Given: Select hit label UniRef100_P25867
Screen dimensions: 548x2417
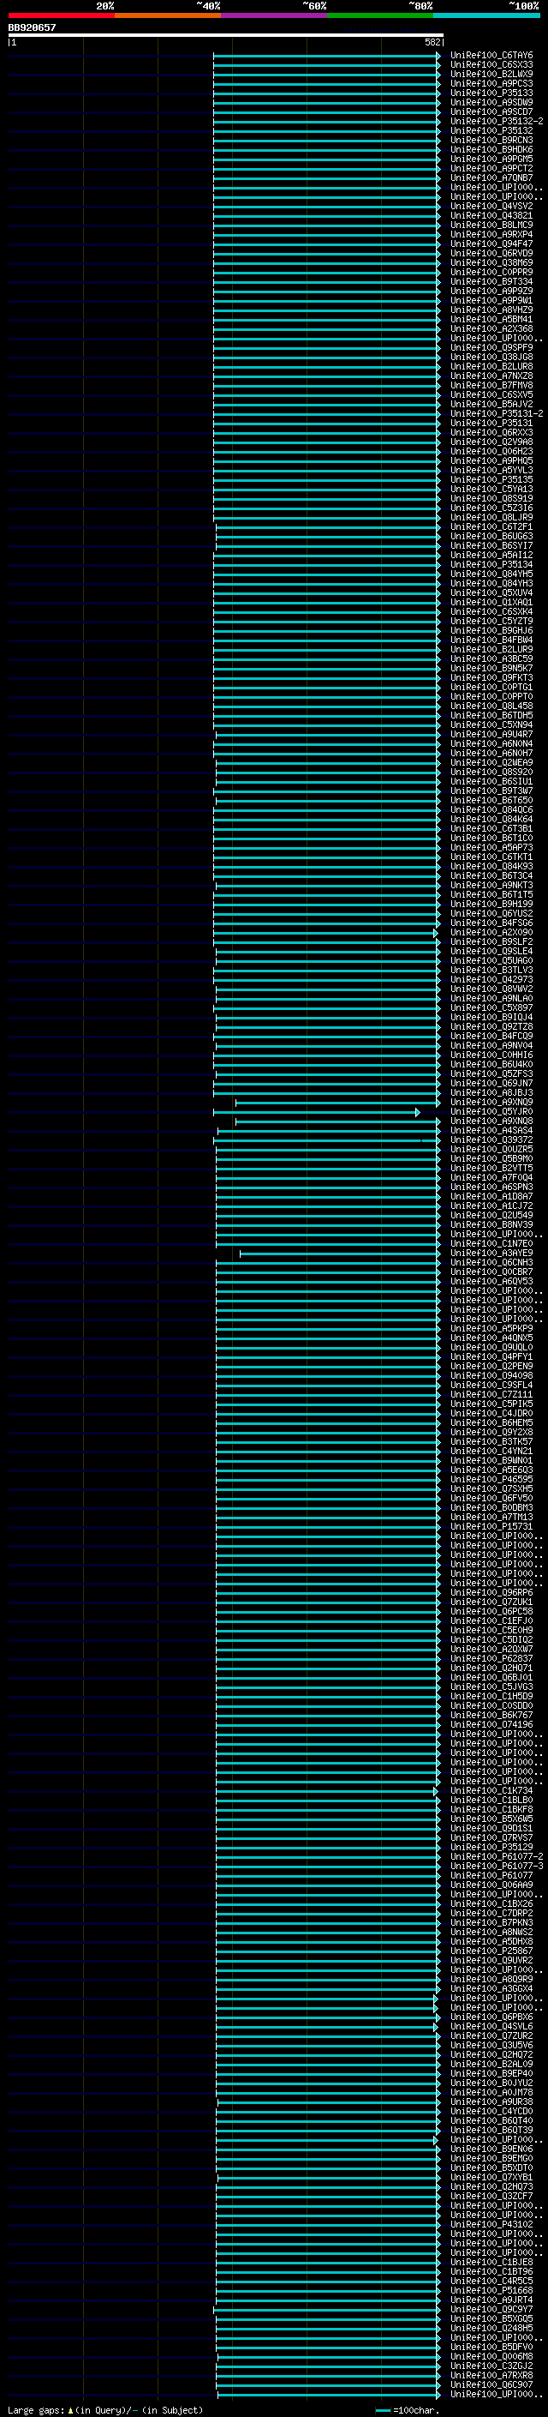Looking at the screenshot, I should pos(491,1951).
